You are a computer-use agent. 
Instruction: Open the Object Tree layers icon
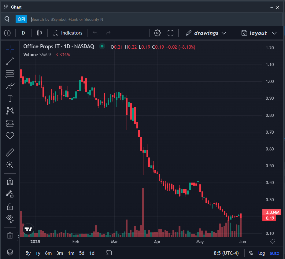click(10, 252)
